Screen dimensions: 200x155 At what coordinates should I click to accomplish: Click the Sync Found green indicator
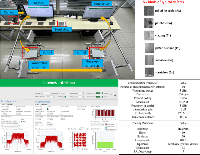47,109
